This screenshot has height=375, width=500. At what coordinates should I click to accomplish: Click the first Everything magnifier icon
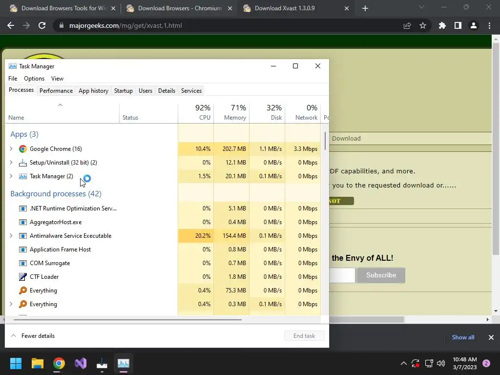22,291
